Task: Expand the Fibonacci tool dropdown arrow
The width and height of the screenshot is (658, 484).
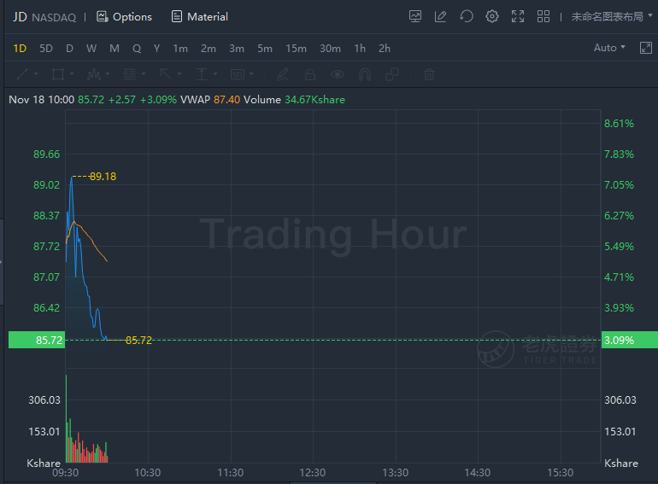Action: point(144,74)
